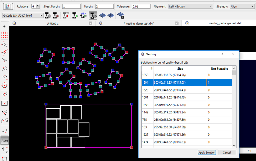Click the Margin input field
Image resolution: width=256 pixels, height=161 pixels.
pyautogui.click(x=104, y=6)
